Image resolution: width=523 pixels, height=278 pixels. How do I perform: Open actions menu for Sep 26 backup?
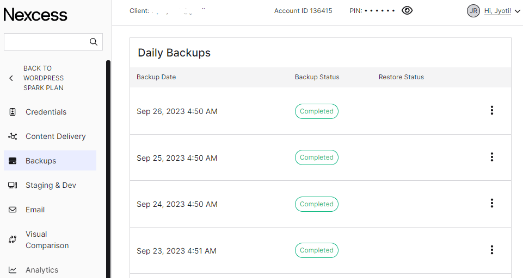click(491, 111)
